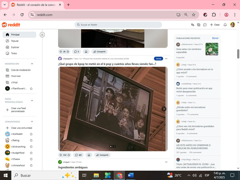Favorite r/AskReddit with its star
This screenshot has width=240, height=180.
pyautogui.click(x=31, y=134)
